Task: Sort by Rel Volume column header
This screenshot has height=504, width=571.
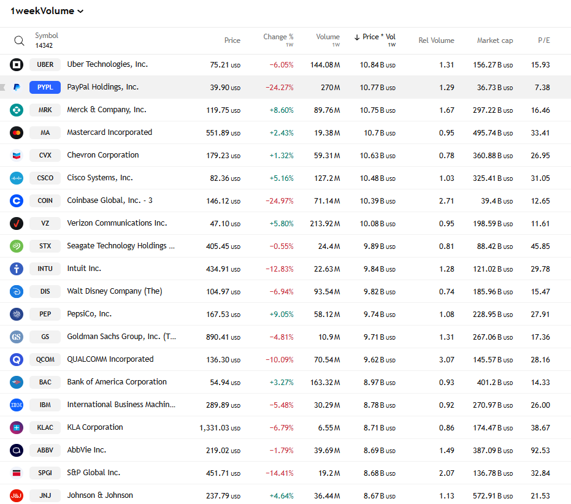Action: tap(436, 40)
